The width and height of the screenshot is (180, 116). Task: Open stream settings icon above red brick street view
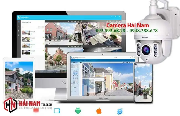pyautogui.click(x=69, y=21)
